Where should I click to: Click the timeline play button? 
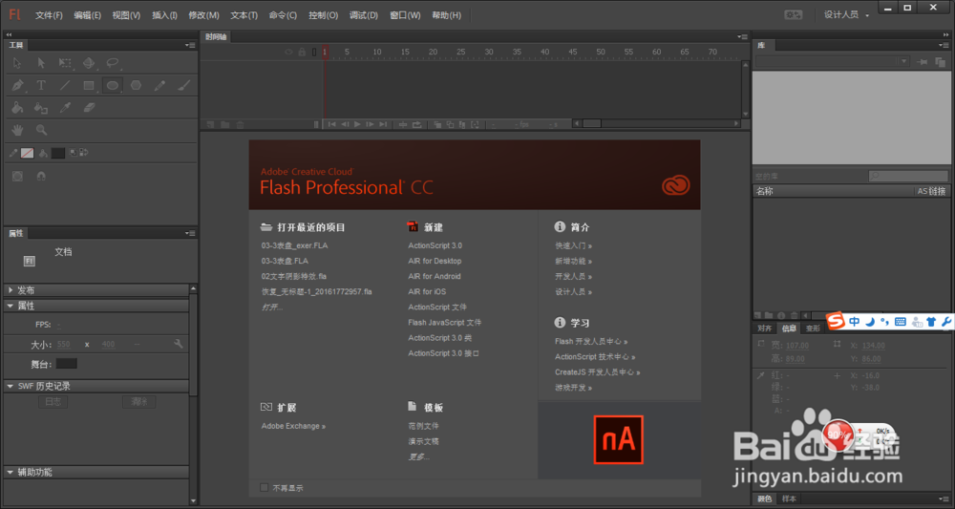(357, 124)
